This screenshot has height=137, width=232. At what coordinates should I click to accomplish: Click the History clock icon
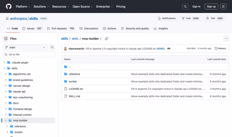click(x=216, y=48)
